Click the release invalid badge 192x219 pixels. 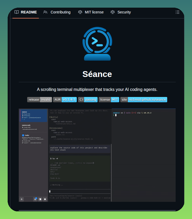[x=40, y=100]
